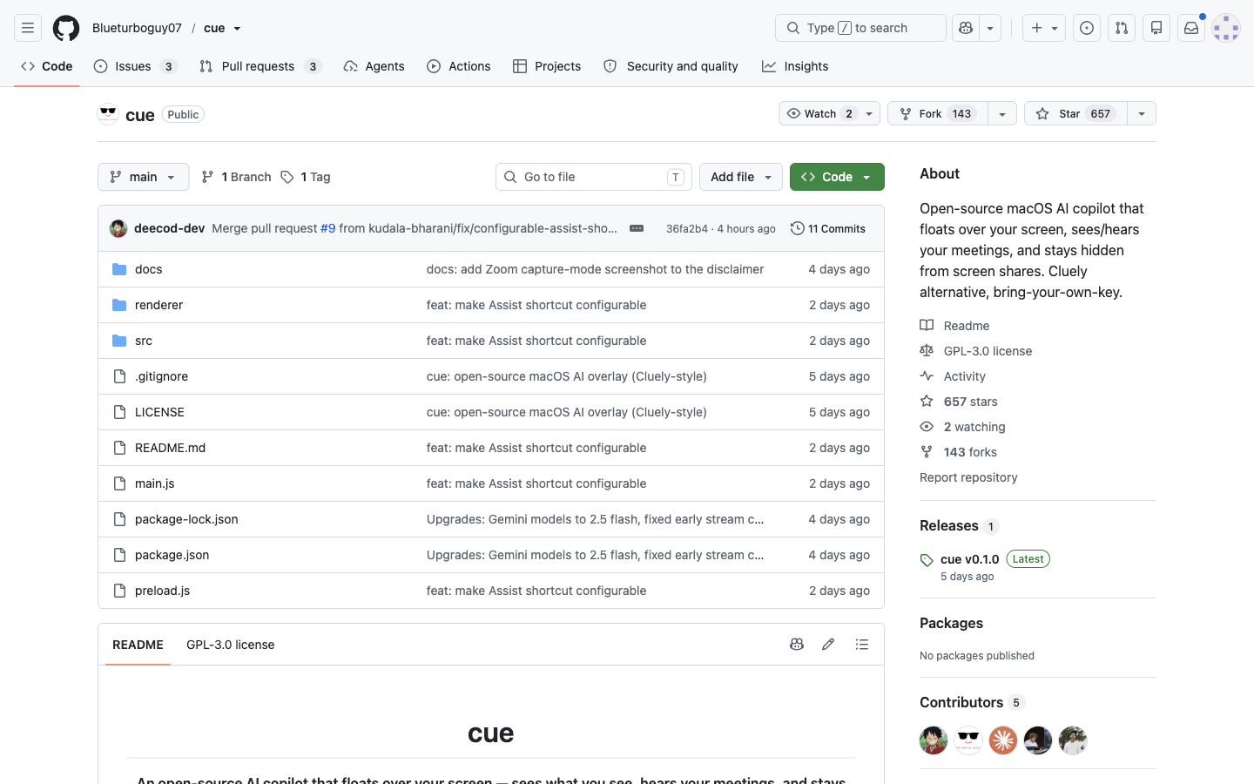
Task: Open the Add file dropdown
Action: coord(741,177)
